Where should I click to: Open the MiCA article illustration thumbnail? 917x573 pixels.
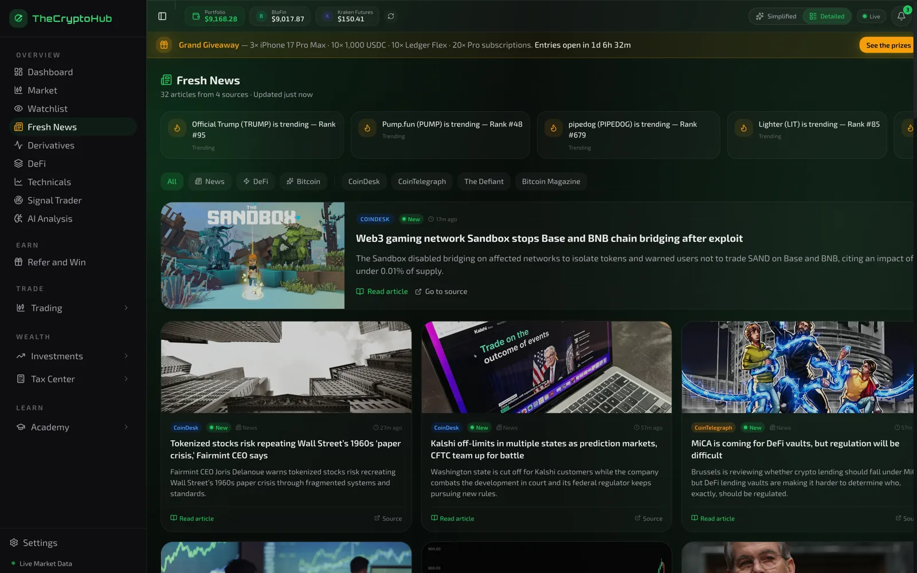tap(798, 367)
